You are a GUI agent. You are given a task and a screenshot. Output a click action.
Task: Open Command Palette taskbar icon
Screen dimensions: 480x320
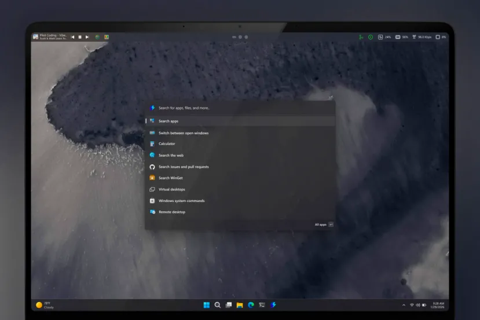(273, 305)
